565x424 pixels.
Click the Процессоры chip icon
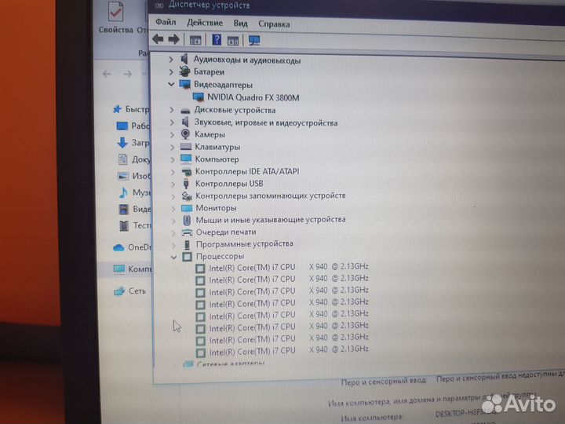187,257
